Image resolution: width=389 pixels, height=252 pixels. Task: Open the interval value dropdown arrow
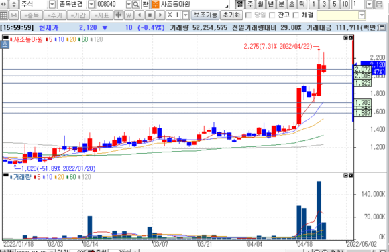[x=369, y=4]
